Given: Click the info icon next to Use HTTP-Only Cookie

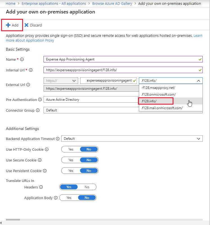Looking at the screenshot, I should coord(47,149).
